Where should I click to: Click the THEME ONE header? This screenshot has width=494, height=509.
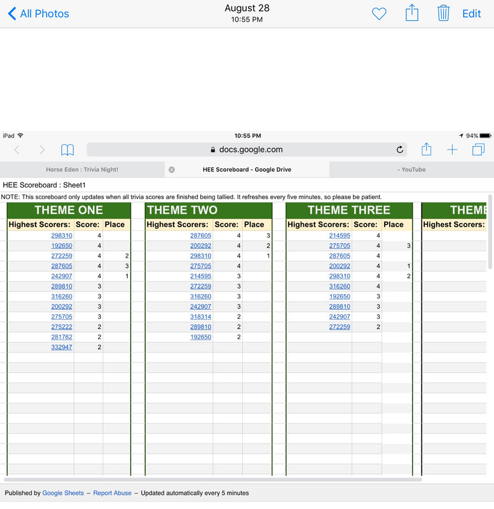(69, 211)
